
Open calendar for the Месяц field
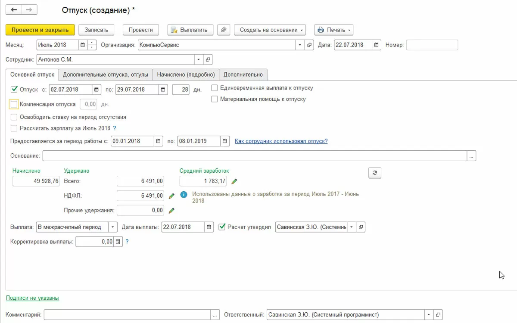[82, 45]
